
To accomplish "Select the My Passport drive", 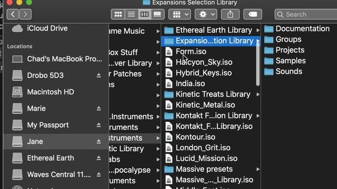I will click(x=41, y=125).
